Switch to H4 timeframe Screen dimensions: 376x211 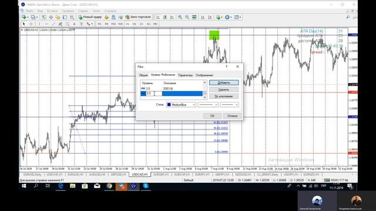pyautogui.click(x=135, y=24)
